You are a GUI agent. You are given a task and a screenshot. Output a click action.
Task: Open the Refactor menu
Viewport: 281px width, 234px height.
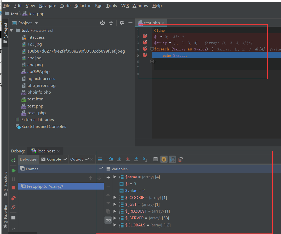(x=82, y=6)
